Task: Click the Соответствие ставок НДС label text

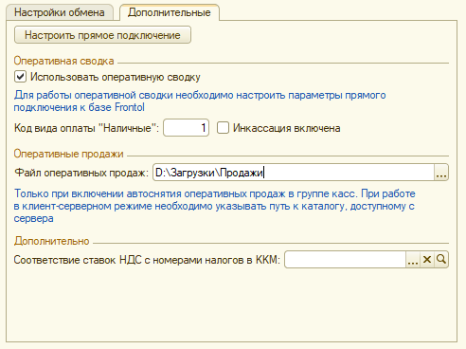Action: tap(147, 260)
